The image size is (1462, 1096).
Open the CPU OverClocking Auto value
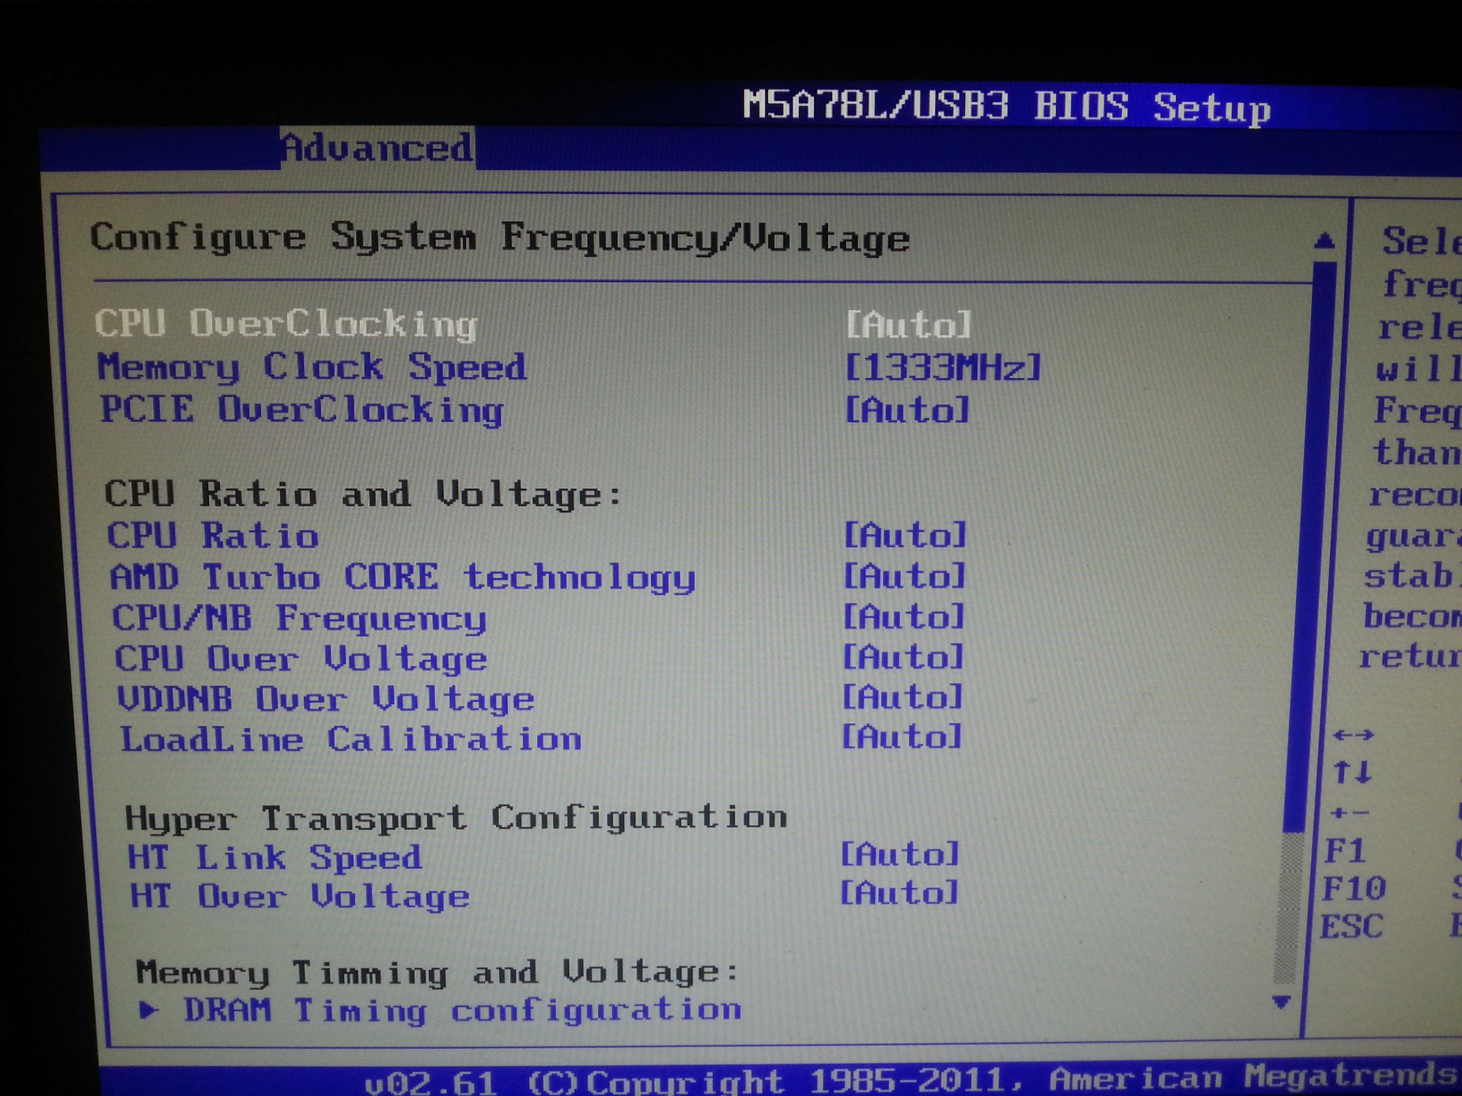(908, 325)
